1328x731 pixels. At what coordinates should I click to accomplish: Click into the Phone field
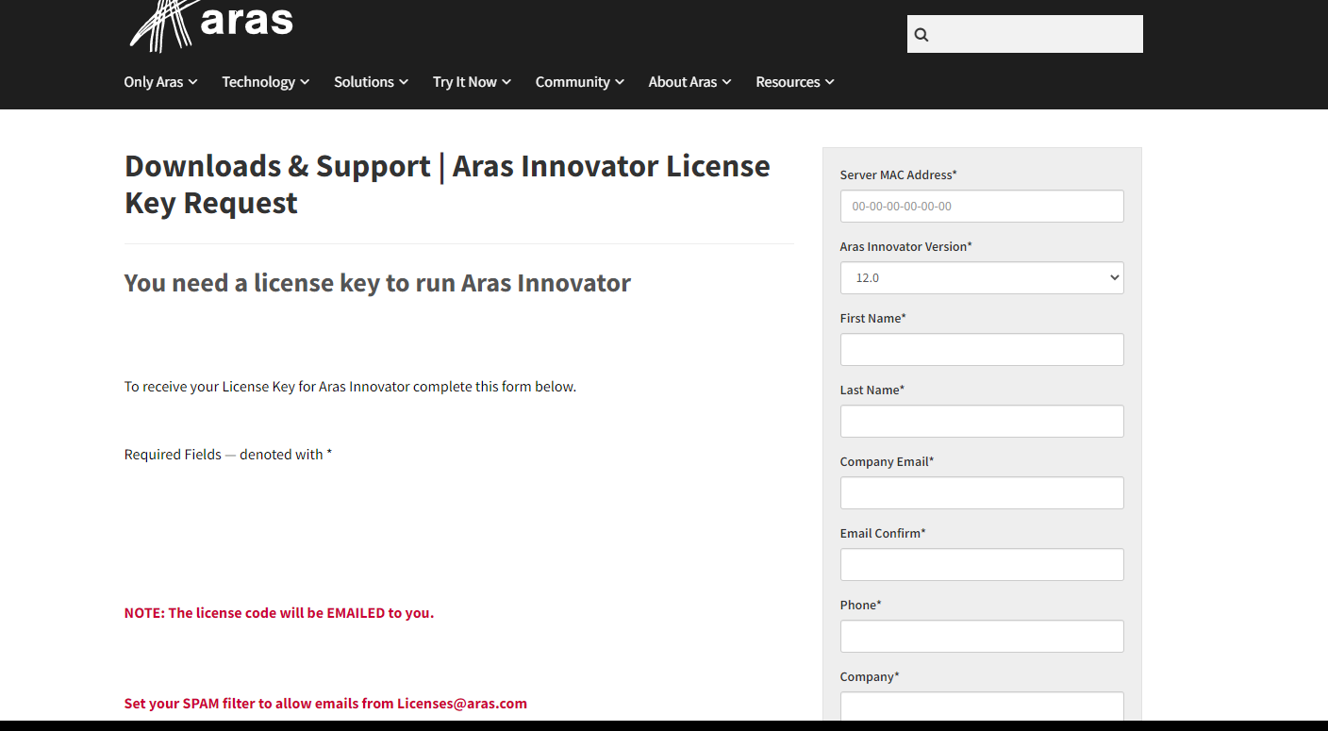coord(981,636)
